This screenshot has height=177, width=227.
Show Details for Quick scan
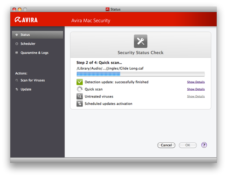(196, 89)
